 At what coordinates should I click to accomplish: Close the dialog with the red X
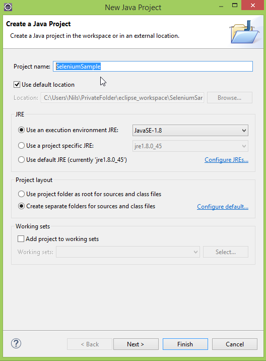click(x=253, y=6)
